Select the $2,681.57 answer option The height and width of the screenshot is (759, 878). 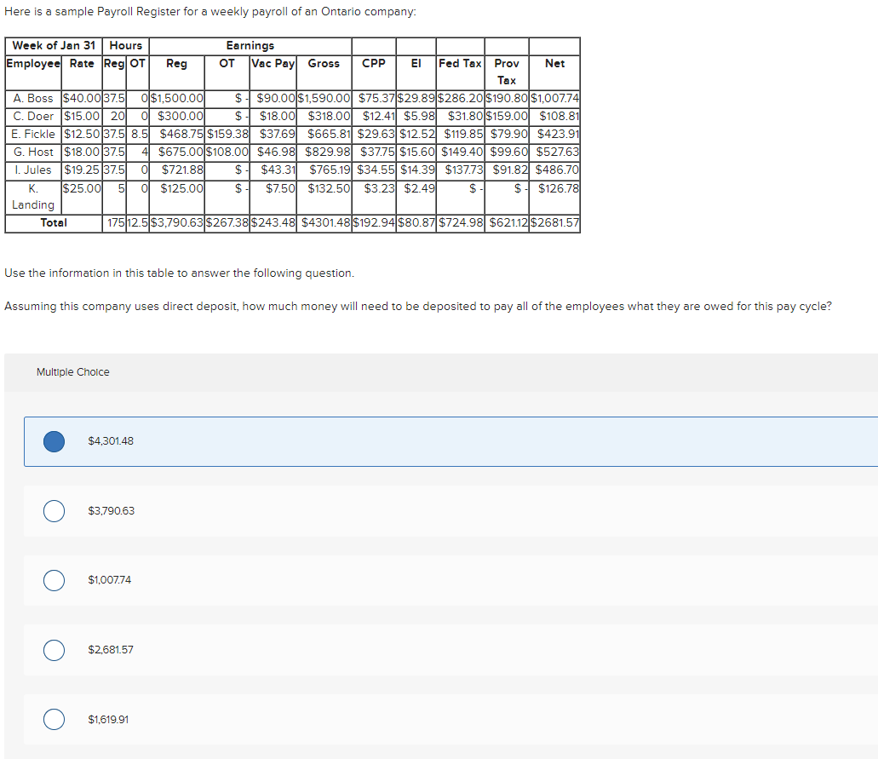54,650
